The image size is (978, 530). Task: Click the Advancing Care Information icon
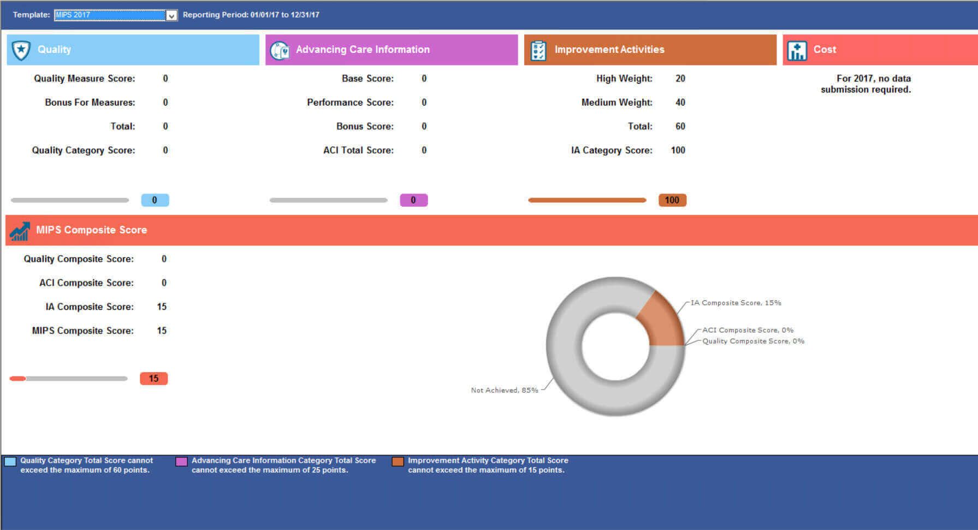[280, 50]
